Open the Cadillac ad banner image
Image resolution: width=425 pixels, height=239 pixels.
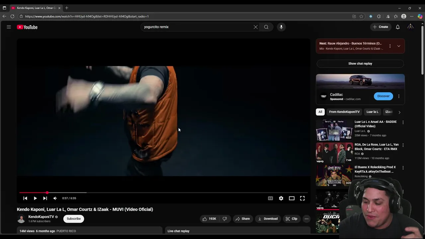point(360,82)
